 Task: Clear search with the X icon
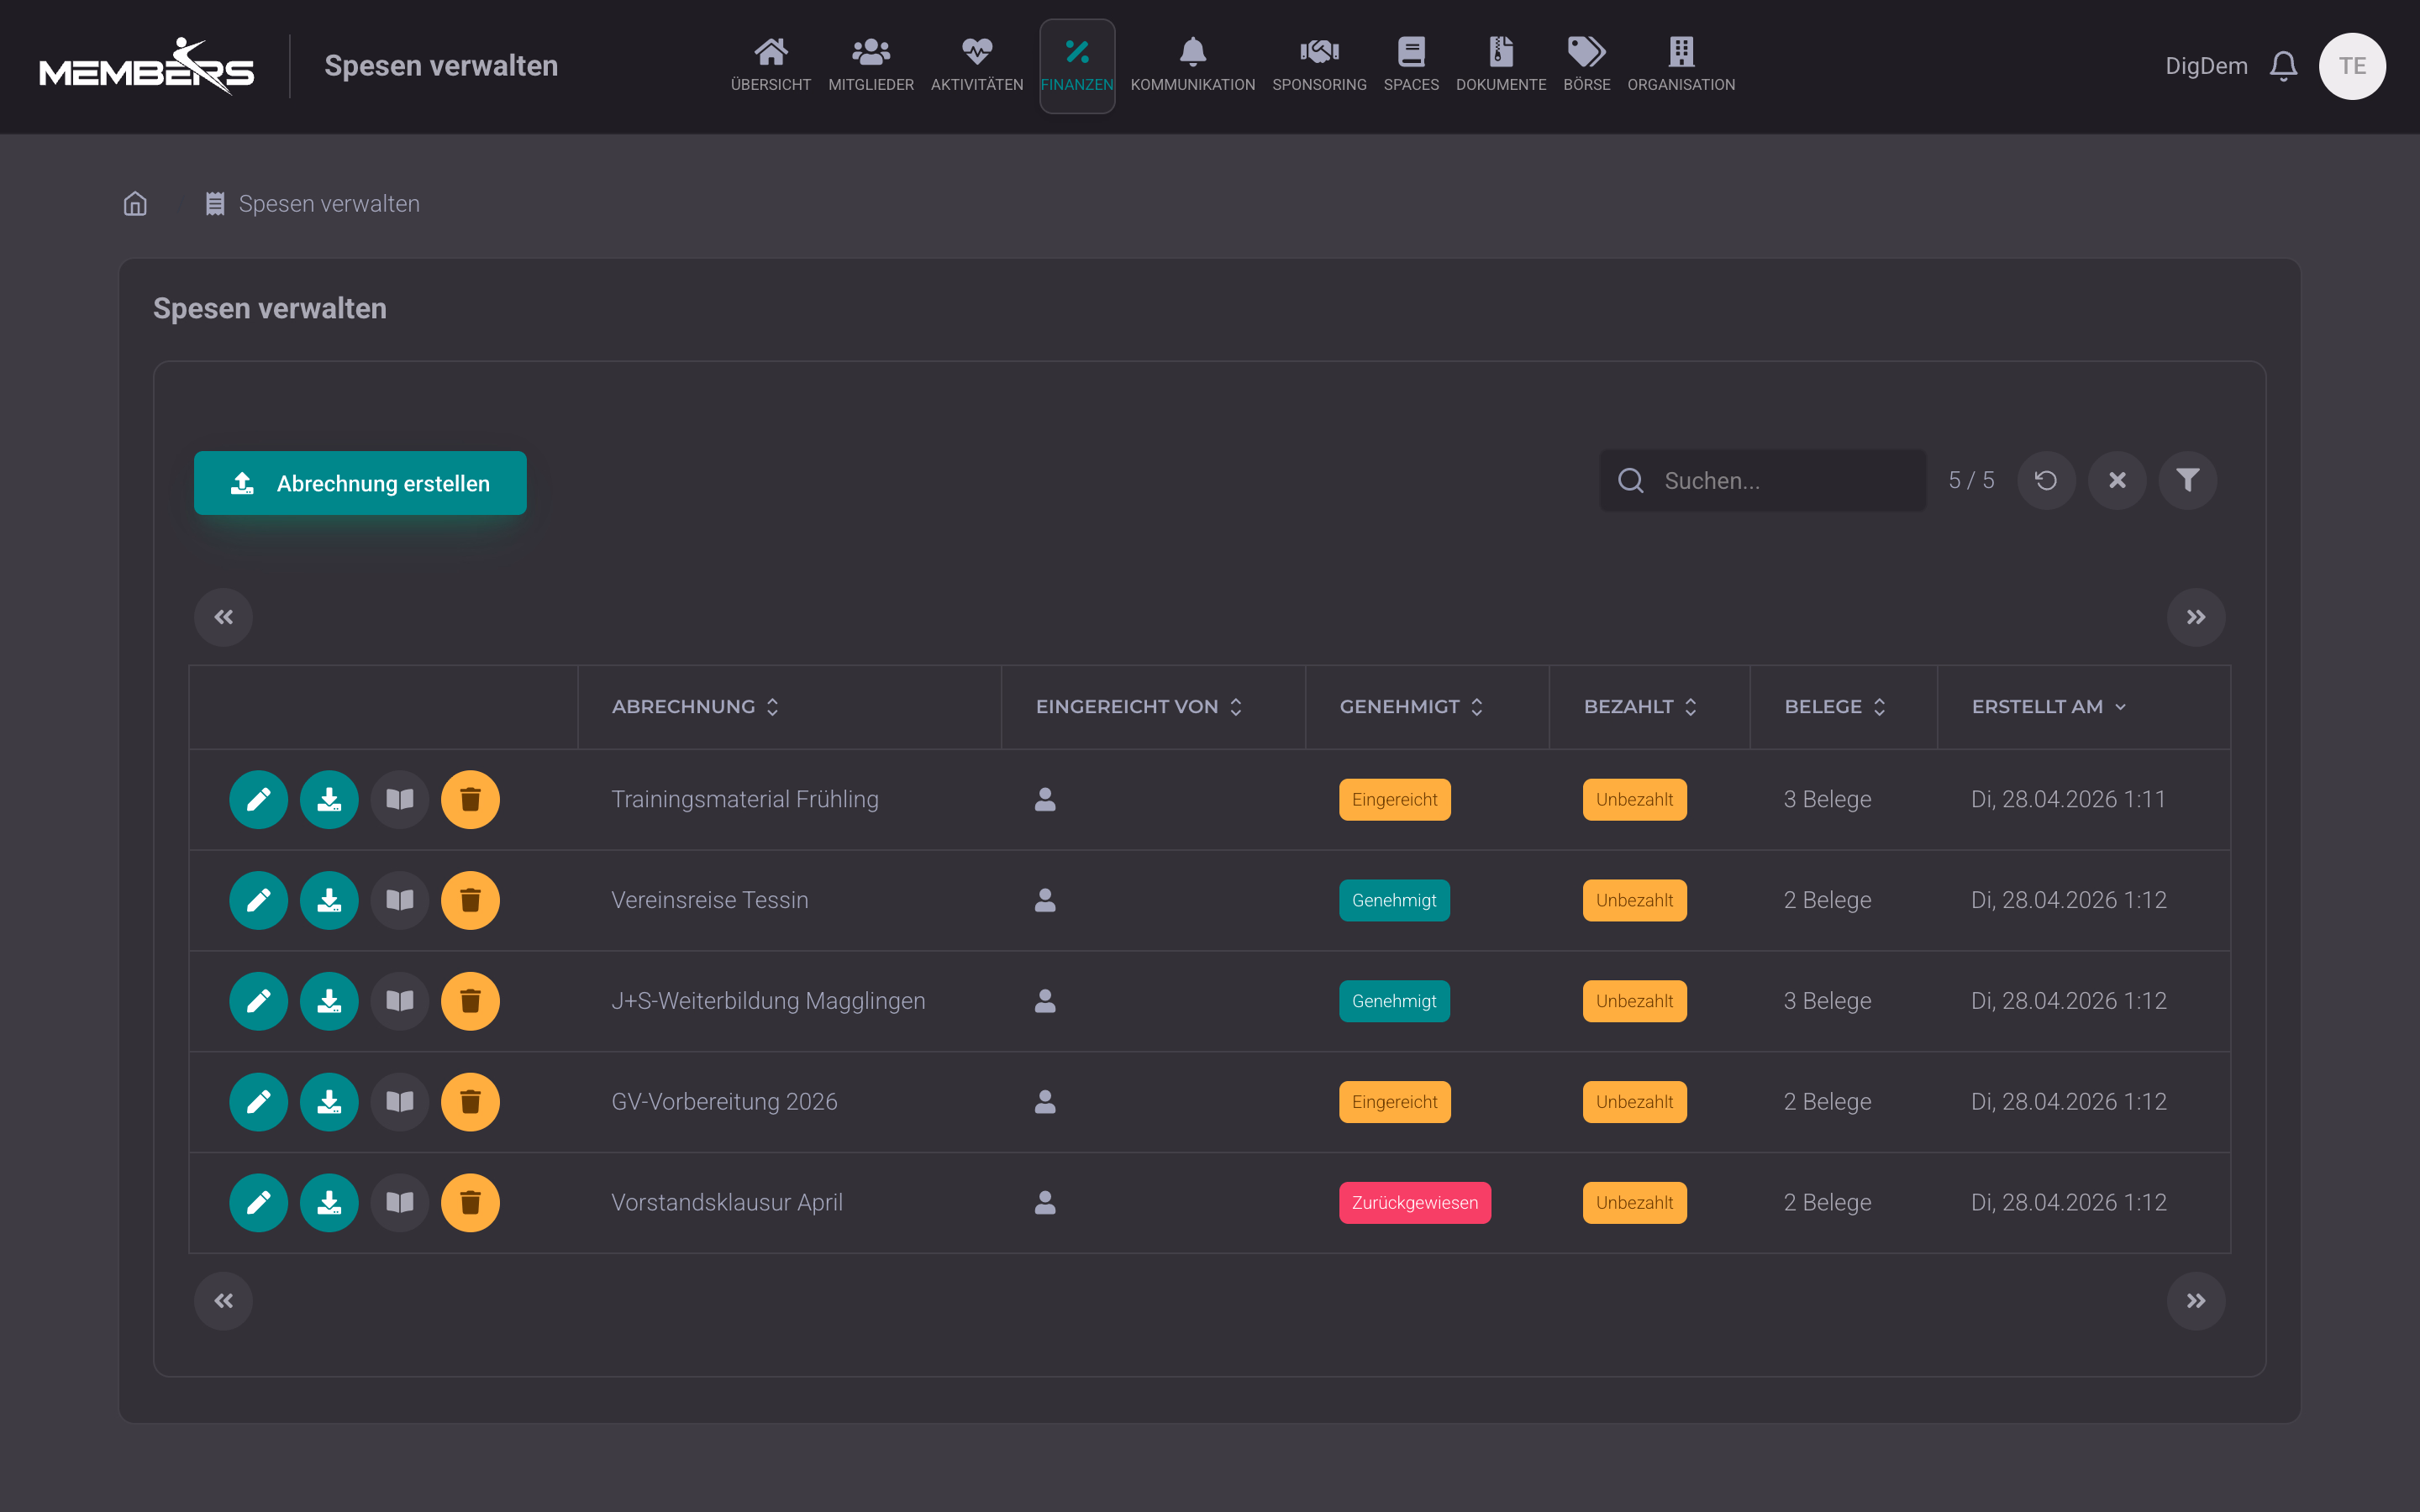pos(2117,481)
